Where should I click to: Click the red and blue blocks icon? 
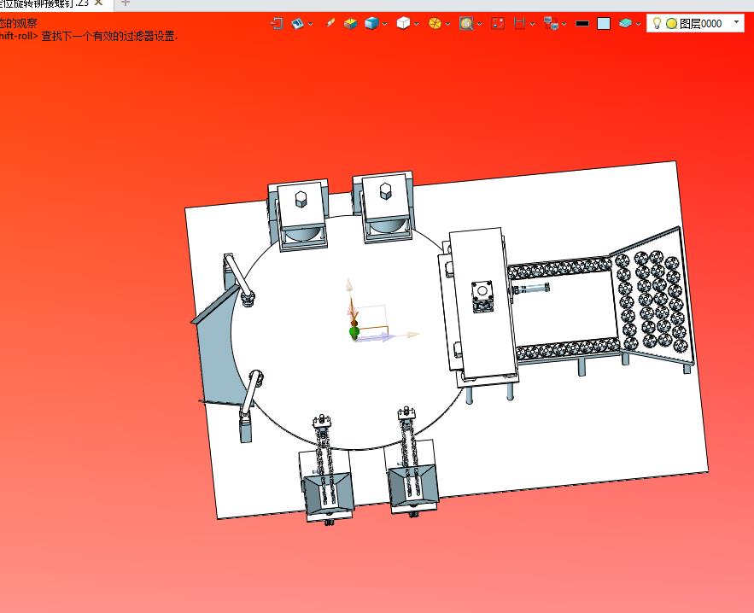pos(551,23)
